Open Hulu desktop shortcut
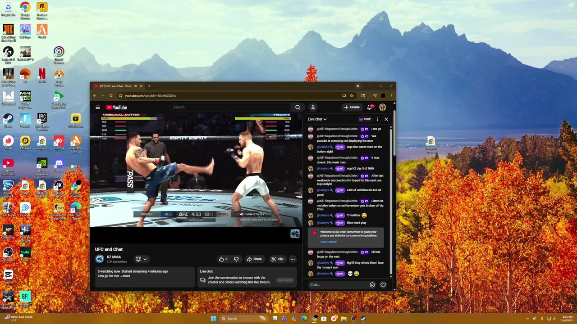Image resolution: width=577 pixels, height=324 pixels. click(x=25, y=254)
